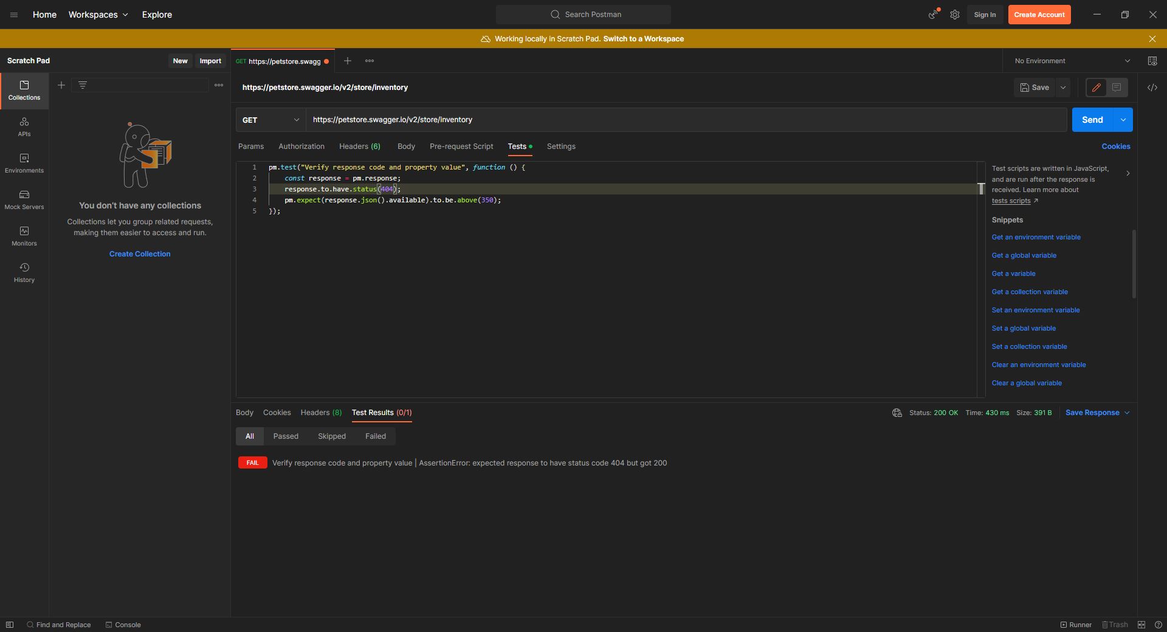Viewport: 1167px width, 632px height.
Task: Click Create Account
Action: (x=1039, y=15)
